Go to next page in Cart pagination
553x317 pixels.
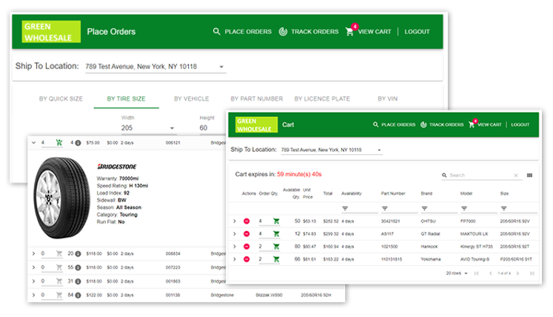517,273
